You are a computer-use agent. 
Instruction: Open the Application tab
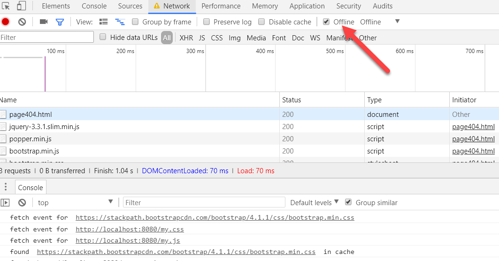(x=307, y=6)
